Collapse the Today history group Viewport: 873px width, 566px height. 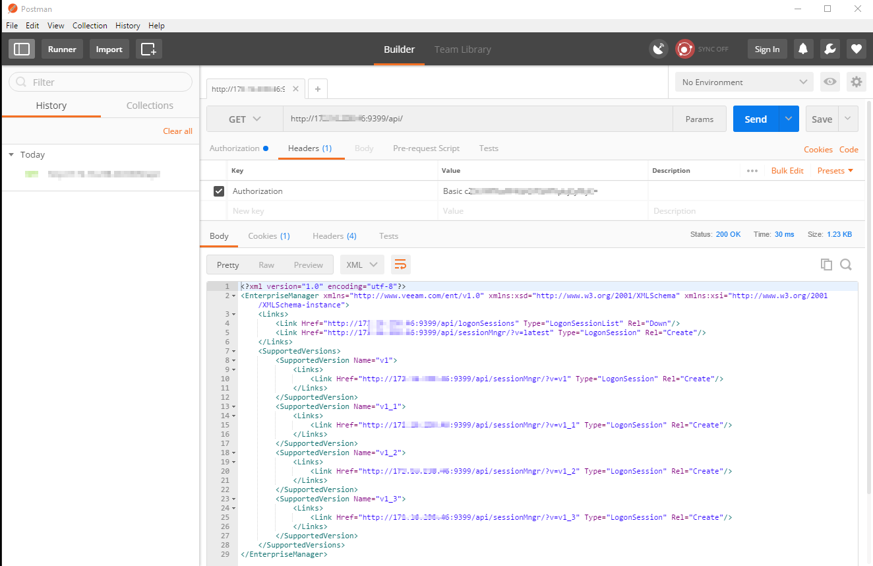[x=11, y=154]
